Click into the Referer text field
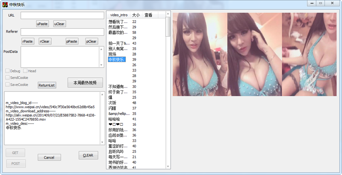The width and height of the screenshot is (342, 175). click(62, 32)
